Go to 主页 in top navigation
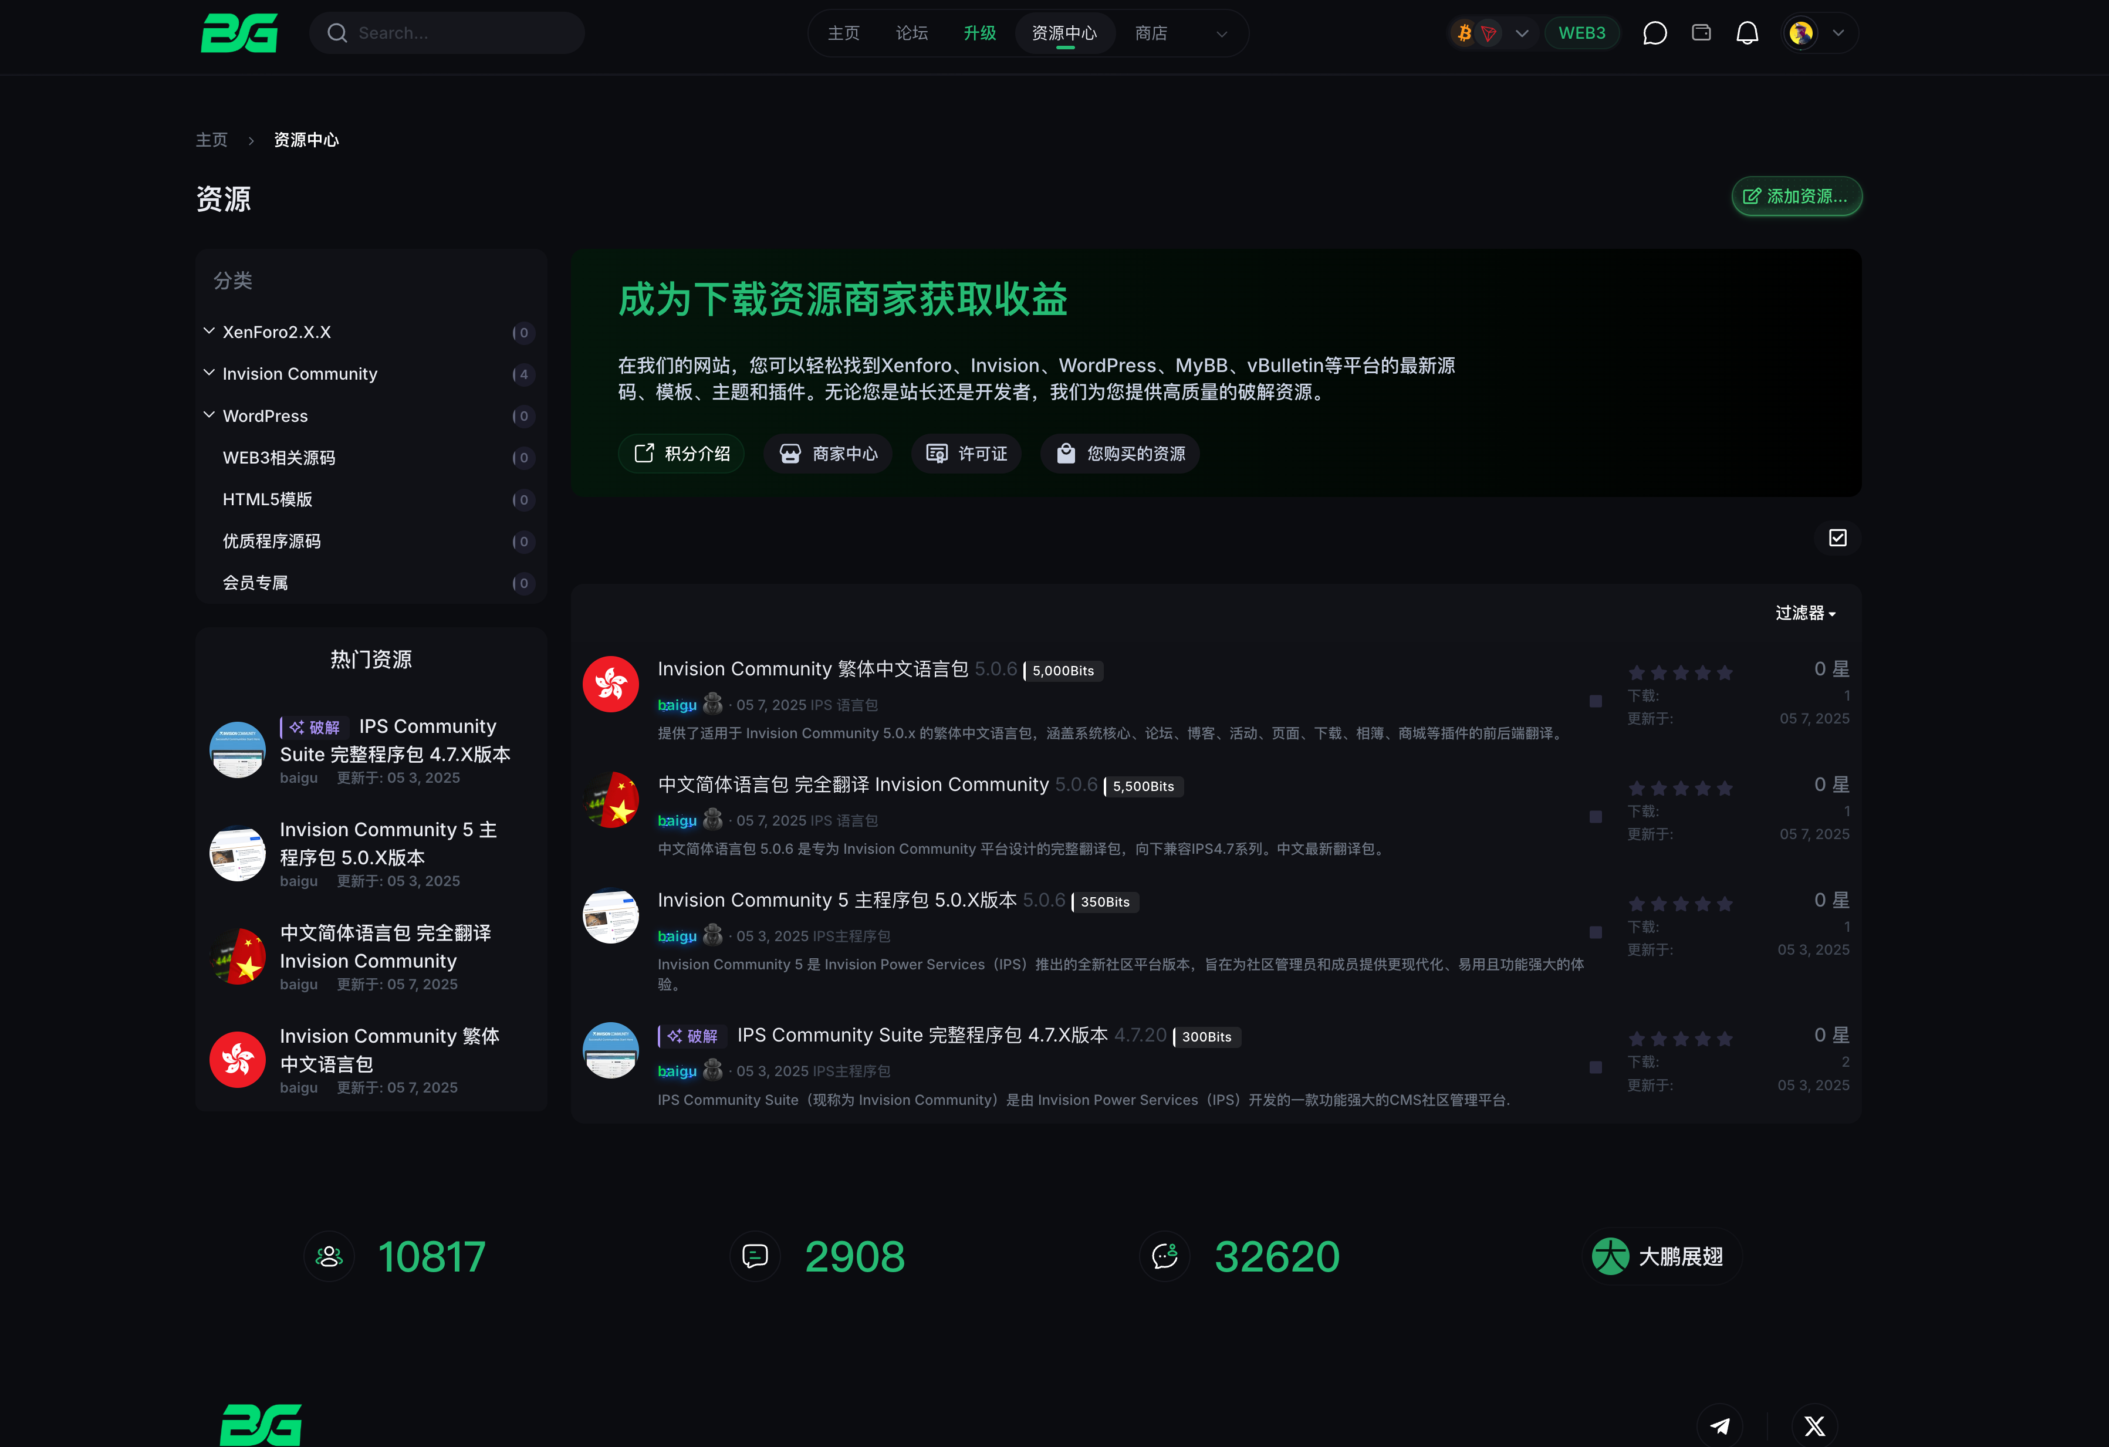The width and height of the screenshot is (2109, 1447). click(x=843, y=33)
